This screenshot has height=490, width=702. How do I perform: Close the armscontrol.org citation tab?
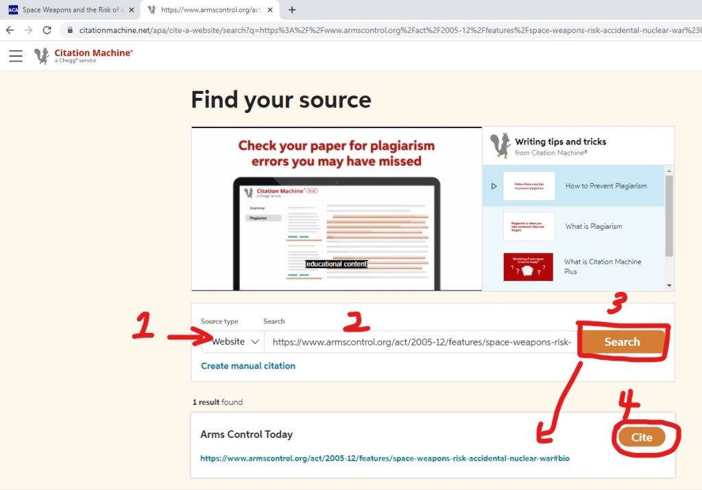[270, 10]
